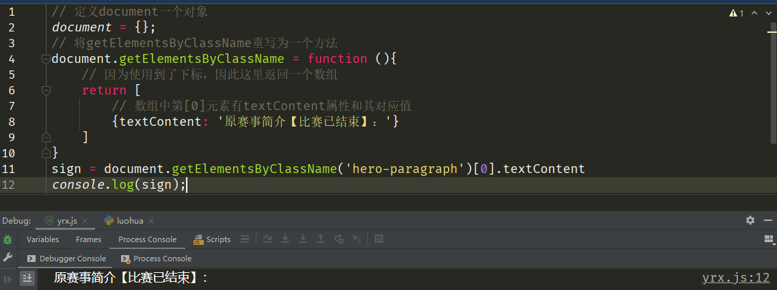Open Debug panel gear settings
The image size is (777, 290).
[750, 220]
